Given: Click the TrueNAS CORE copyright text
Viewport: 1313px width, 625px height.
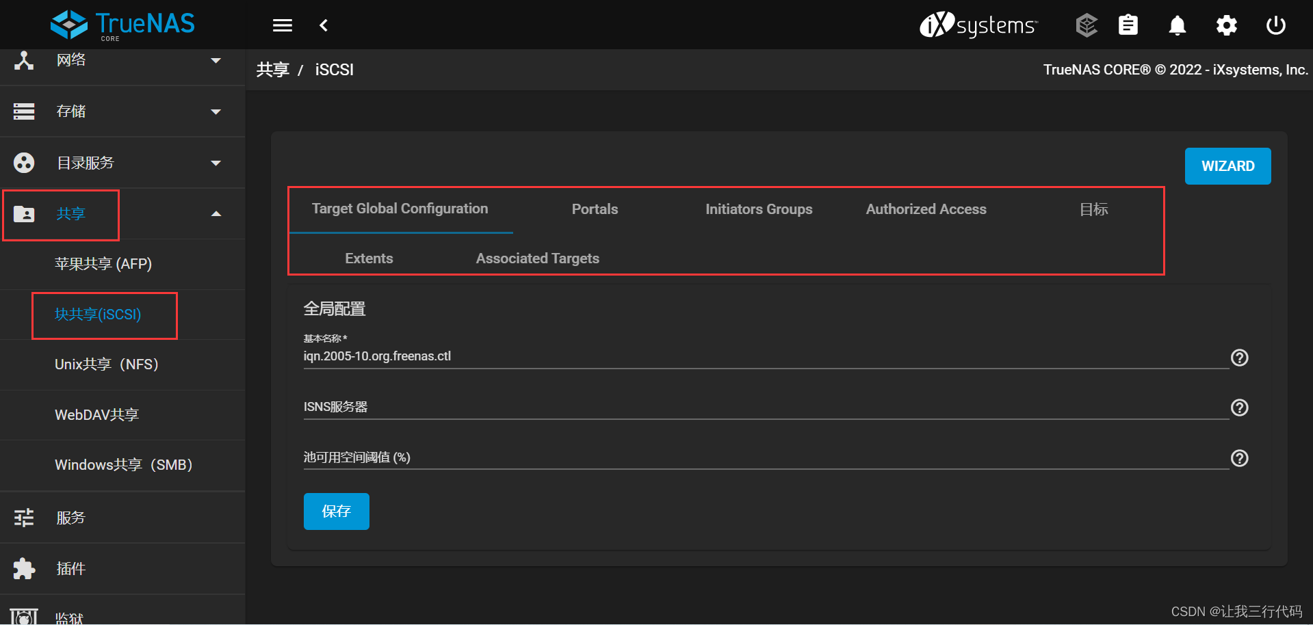Looking at the screenshot, I should (1175, 70).
